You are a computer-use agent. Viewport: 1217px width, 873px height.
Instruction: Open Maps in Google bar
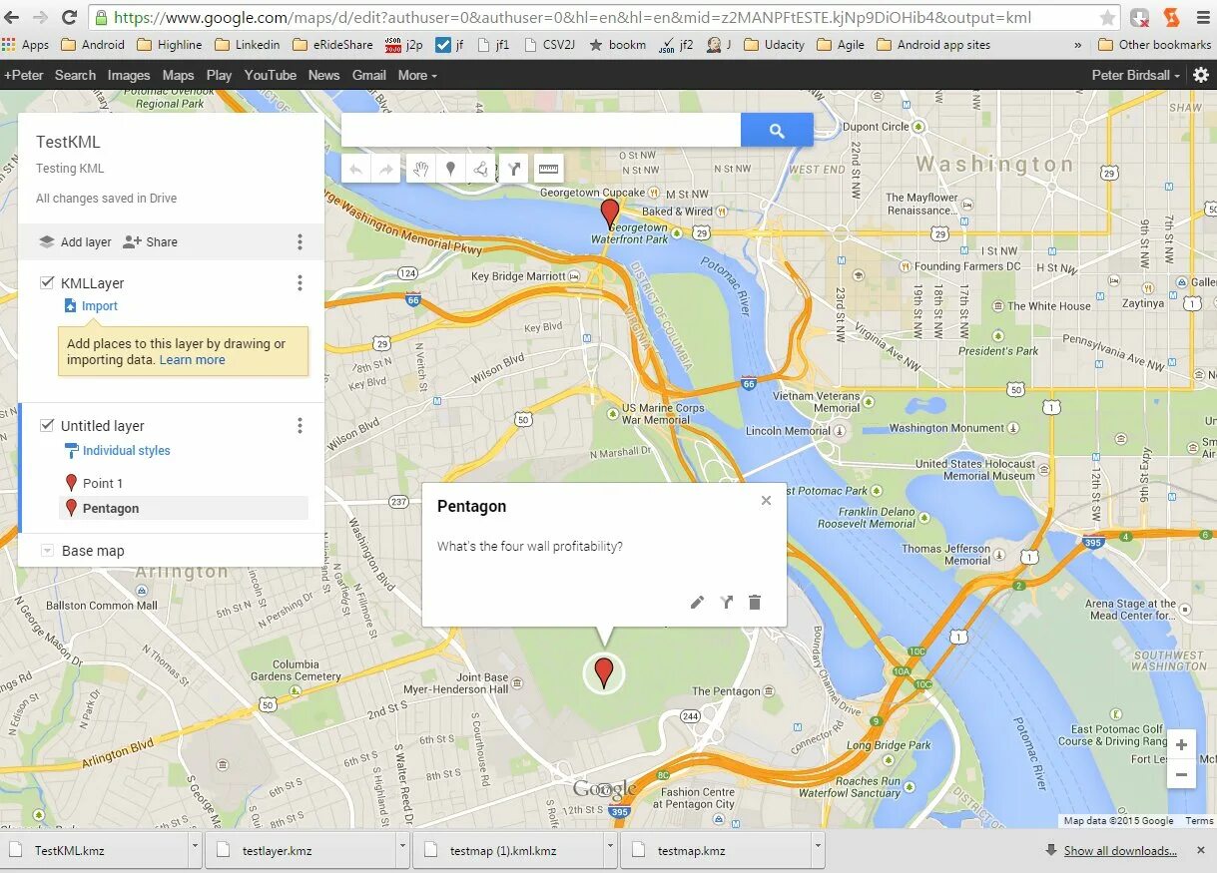[x=178, y=75]
